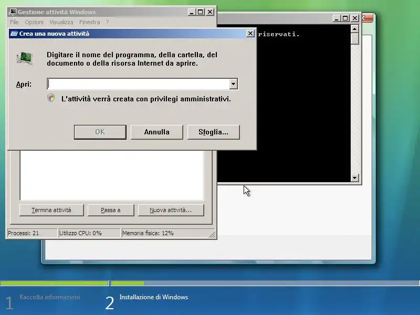Click the Utilizzo CPU: 0% status entry

point(89,233)
